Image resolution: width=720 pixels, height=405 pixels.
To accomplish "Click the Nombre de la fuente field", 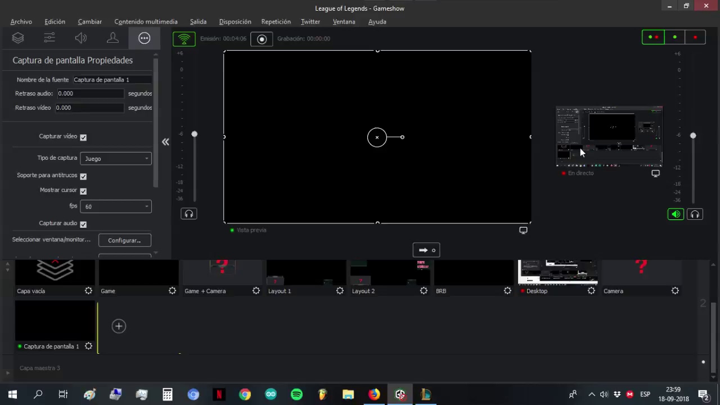I will point(112,80).
